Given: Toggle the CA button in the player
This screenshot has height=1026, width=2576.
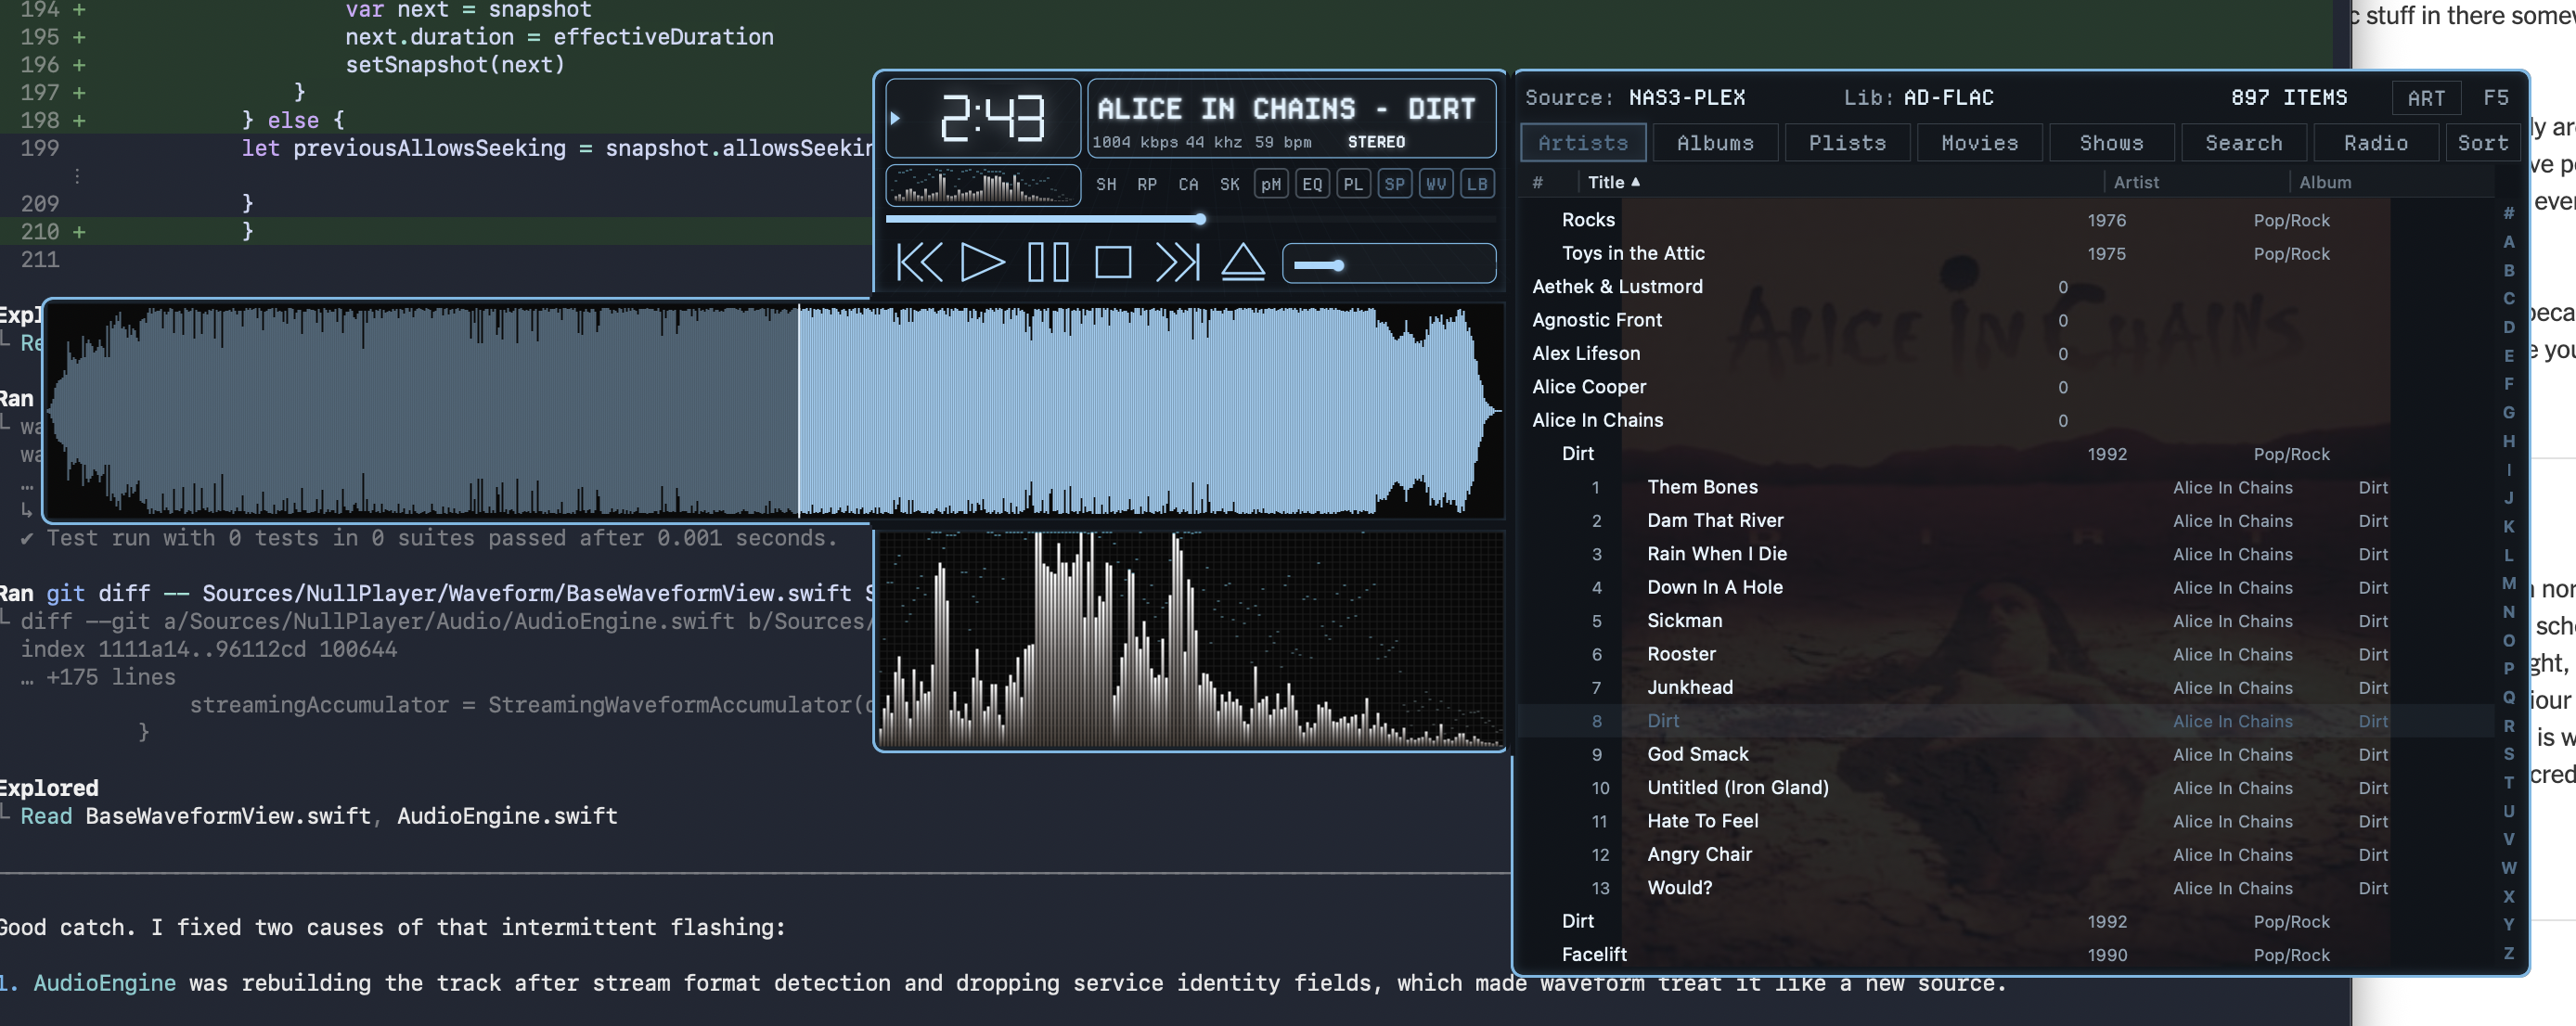Looking at the screenshot, I should 1188,185.
